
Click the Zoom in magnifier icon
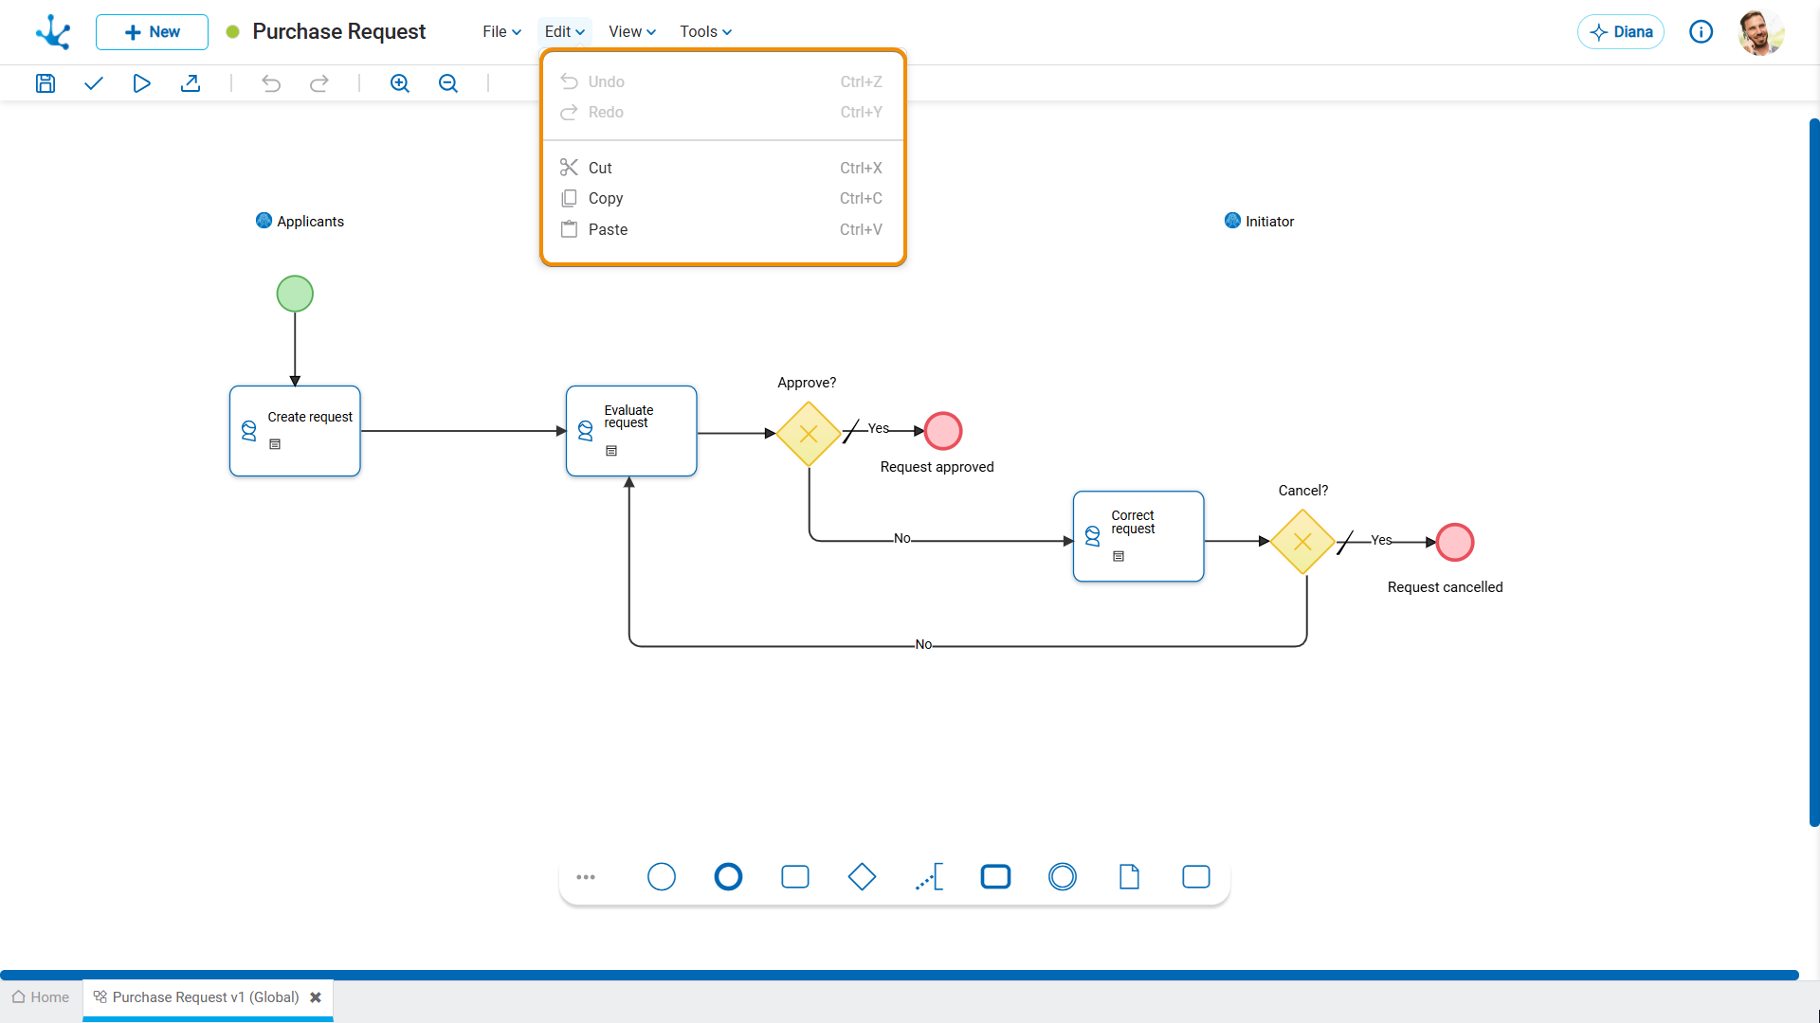point(400,83)
